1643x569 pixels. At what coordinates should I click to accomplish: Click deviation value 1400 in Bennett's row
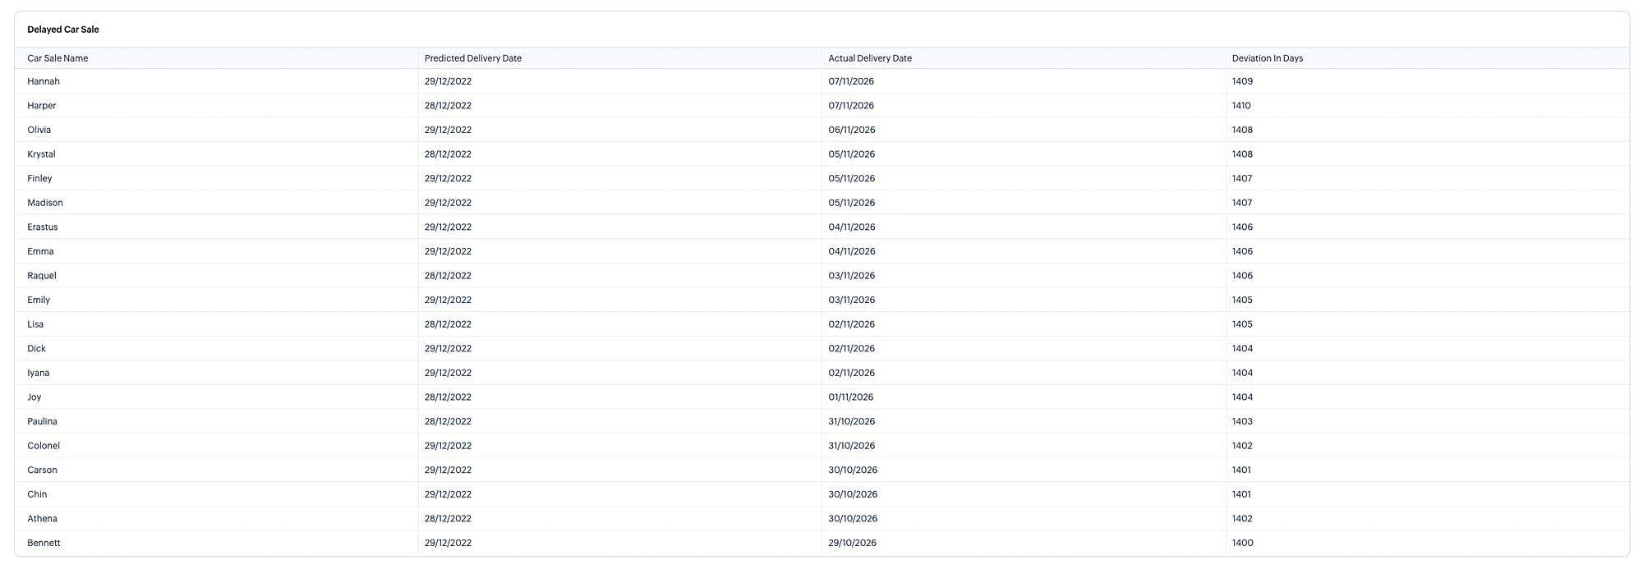pyautogui.click(x=1243, y=543)
